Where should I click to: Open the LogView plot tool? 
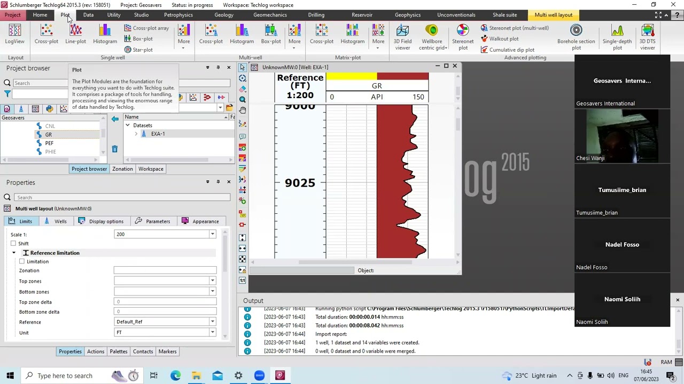click(14, 34)
